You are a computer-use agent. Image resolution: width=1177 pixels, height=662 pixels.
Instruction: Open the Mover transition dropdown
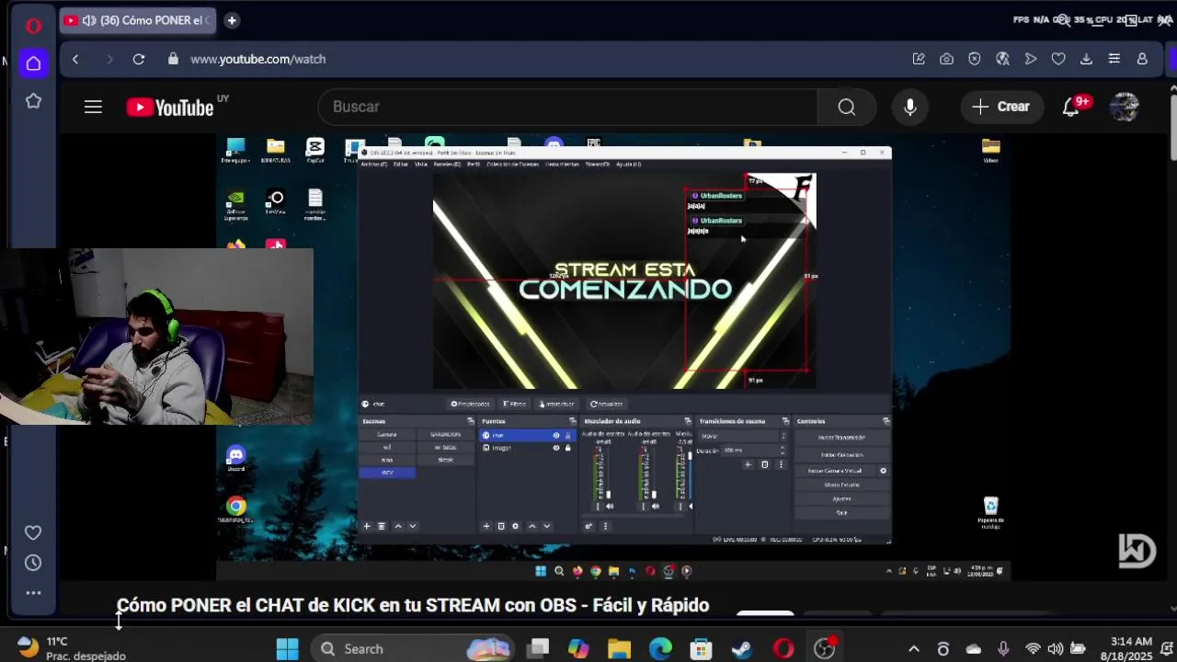743,436
